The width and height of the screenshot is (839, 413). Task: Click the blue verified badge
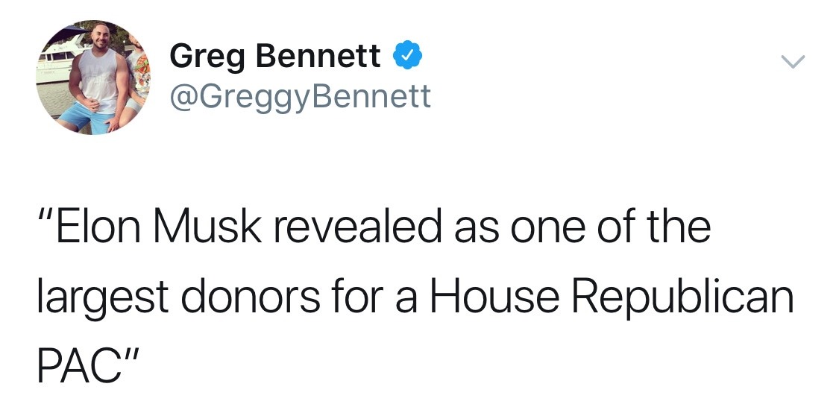click(x=404, y=56)
